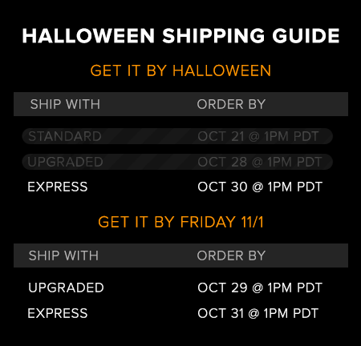Select the Get It By Halloween heading
The image size is (361, 346).
click(180, 70)
